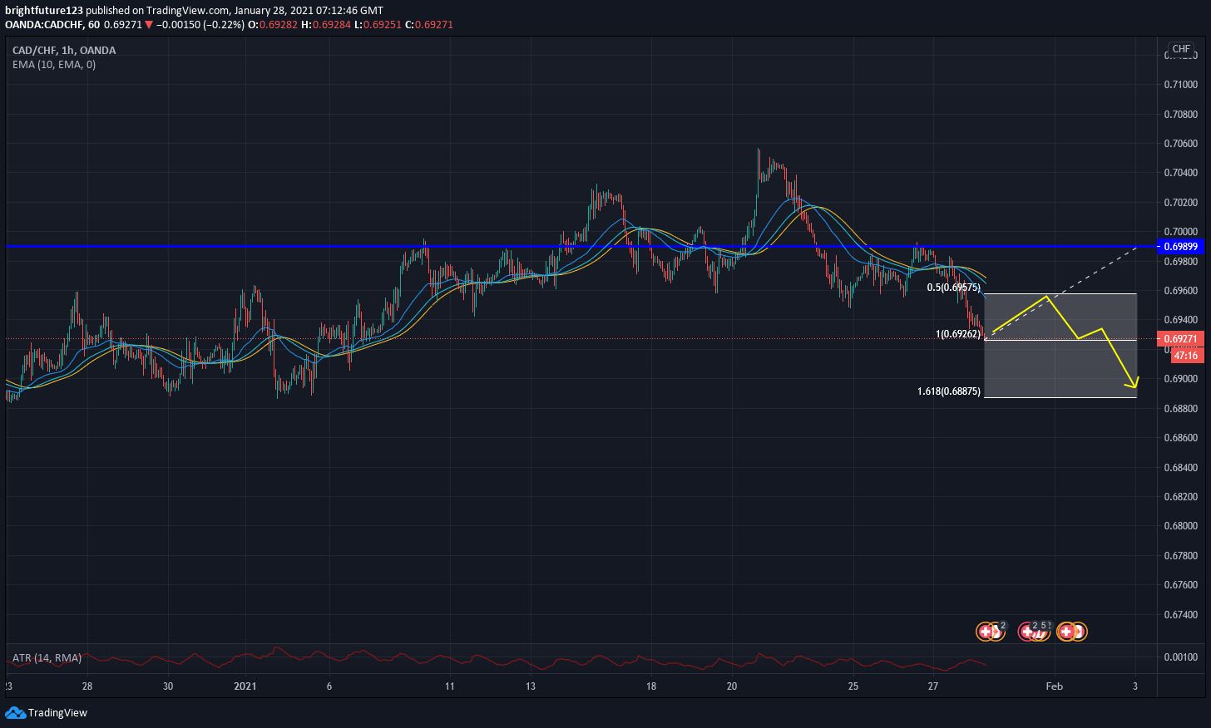Click the 27 date label on time axis
This screenshot has height=728, width=1211.
pos(933,686)
